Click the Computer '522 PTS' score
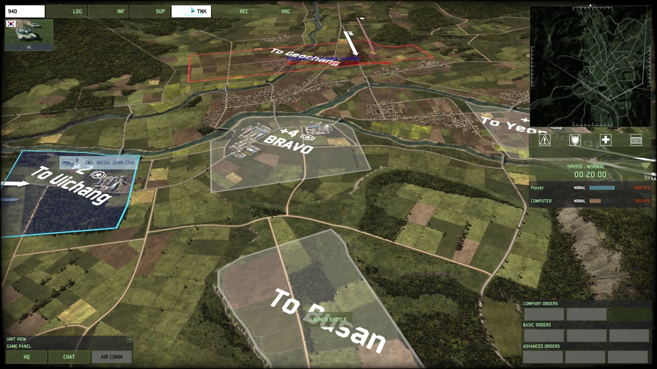This screenshot has height=369, width=657. [643, 201]
